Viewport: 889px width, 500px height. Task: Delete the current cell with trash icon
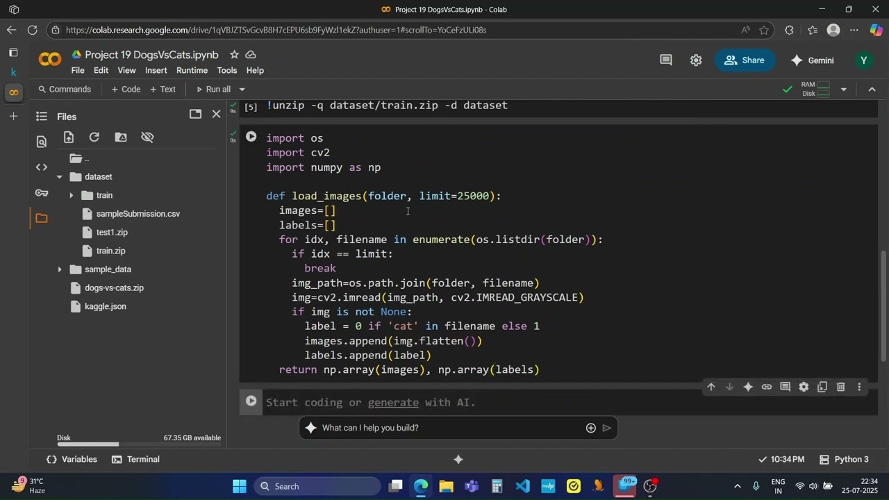pyautogui.click(x=840, y=387)
